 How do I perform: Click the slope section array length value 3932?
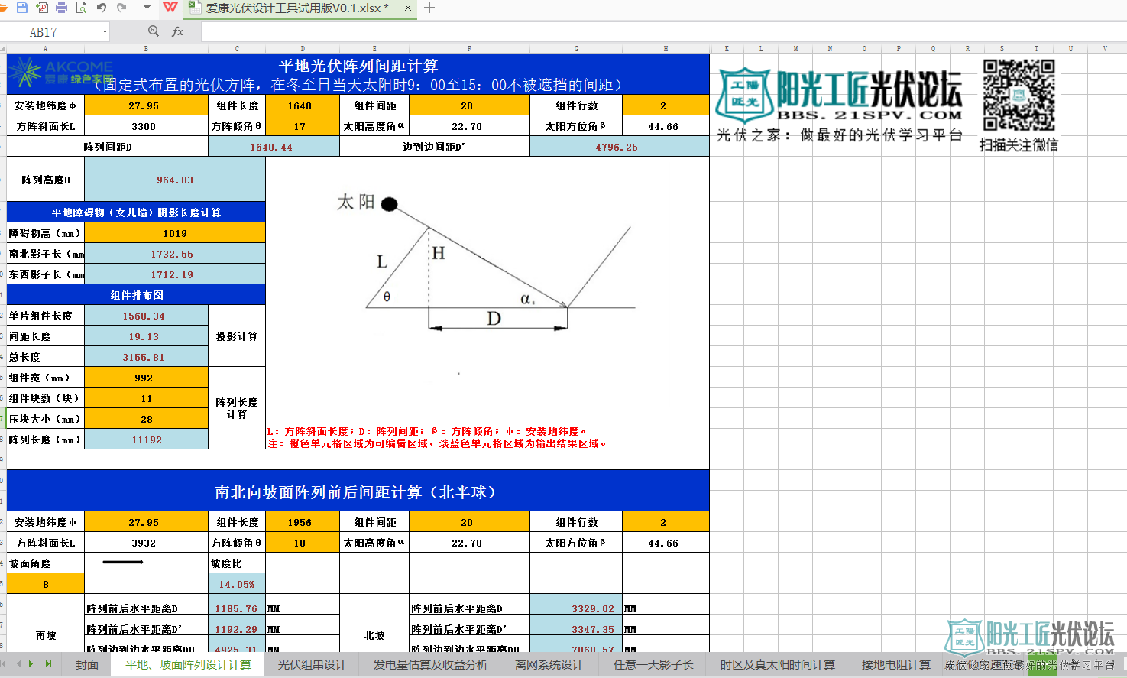coord(146,543)
